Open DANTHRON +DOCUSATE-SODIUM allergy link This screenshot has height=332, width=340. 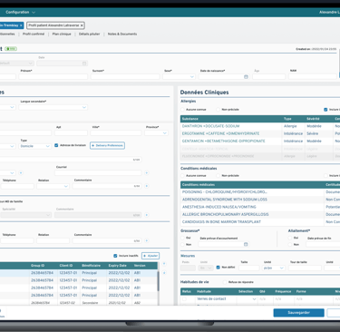(x=210, y=126)
